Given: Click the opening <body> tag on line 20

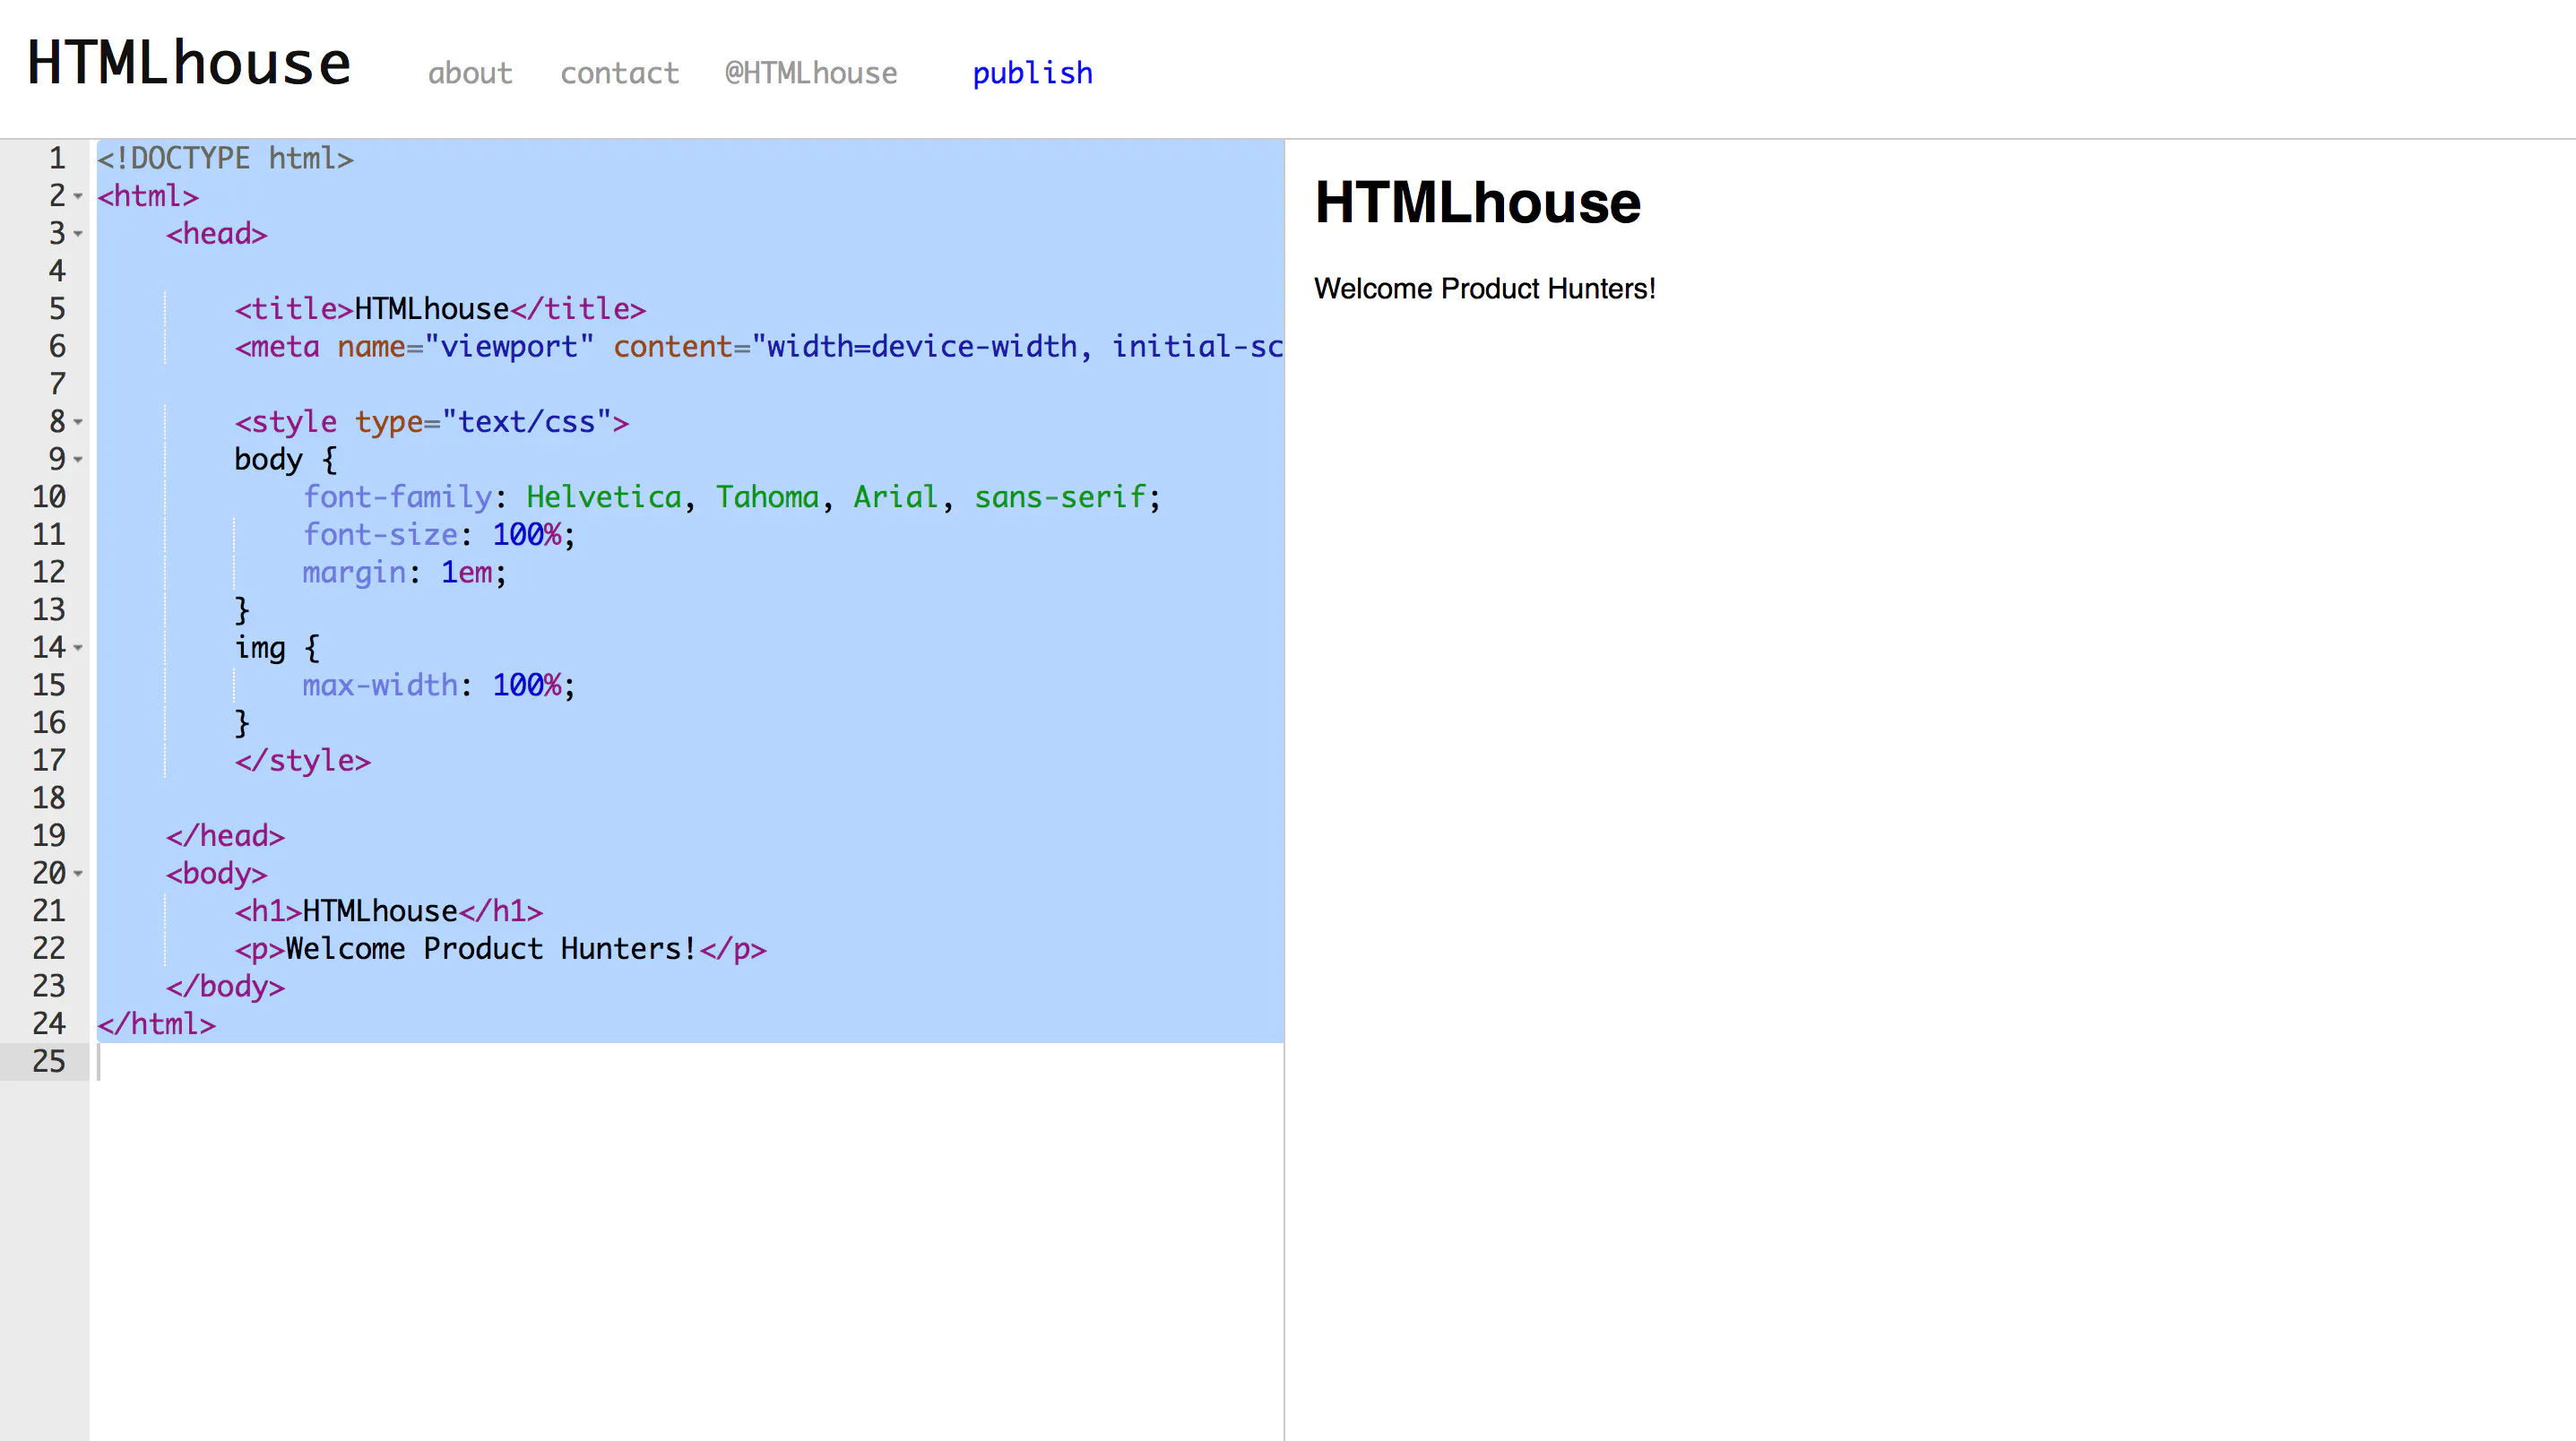Looking at the screenshot, I should tap(217, 874).
